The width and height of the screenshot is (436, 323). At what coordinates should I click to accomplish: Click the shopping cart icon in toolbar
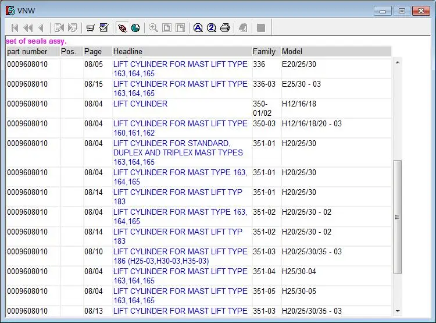tap(90, 28)
